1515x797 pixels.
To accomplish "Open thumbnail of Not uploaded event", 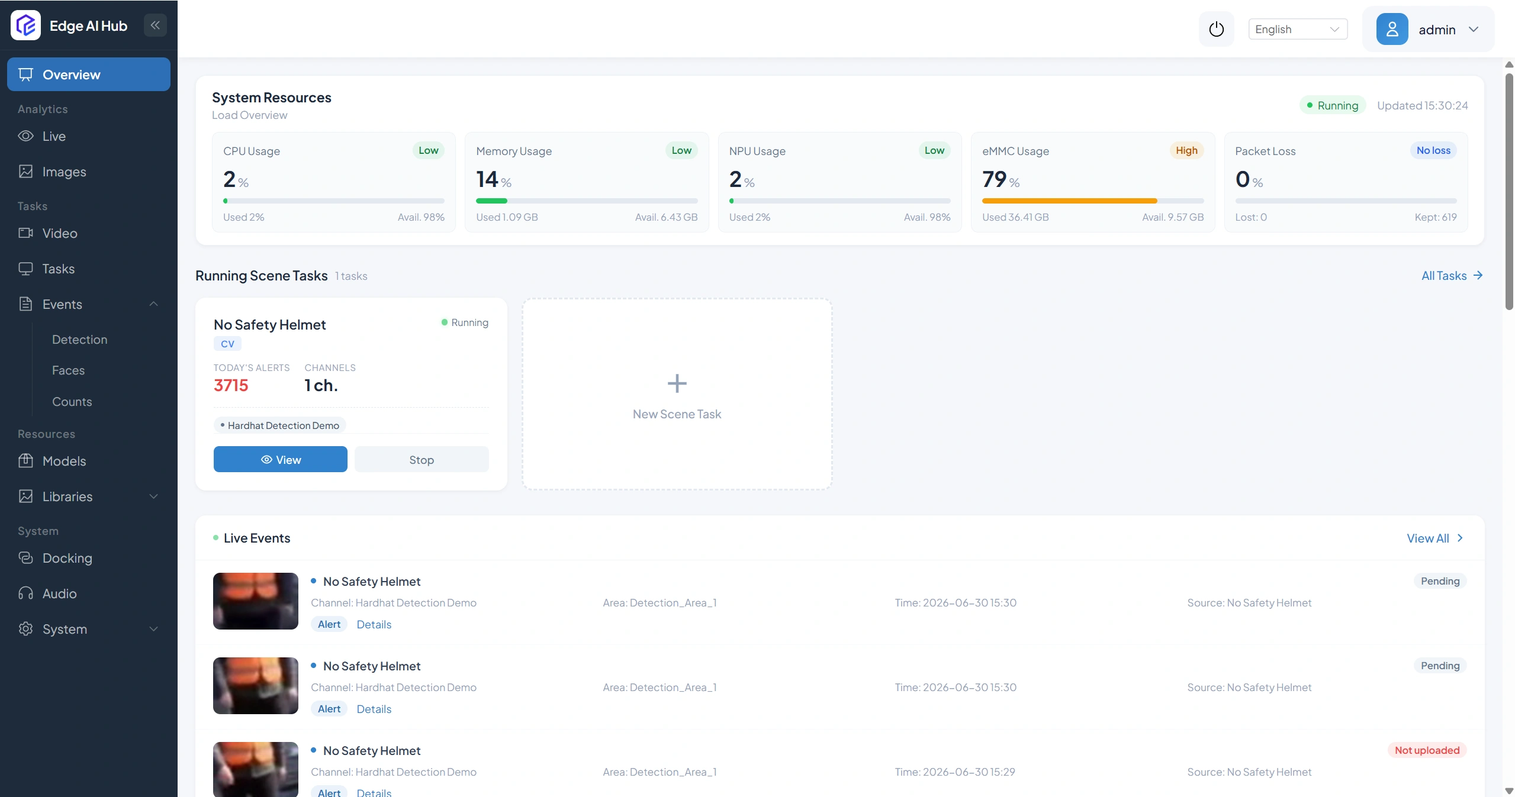I will point(256,769).
